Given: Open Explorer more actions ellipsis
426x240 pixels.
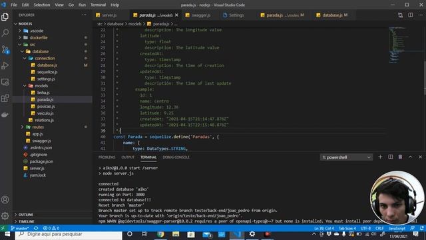Looking at the screenshot, I should [85, 15].
